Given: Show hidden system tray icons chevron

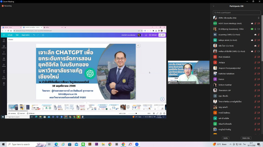Looking at the screenshot, I should point(231,144).
